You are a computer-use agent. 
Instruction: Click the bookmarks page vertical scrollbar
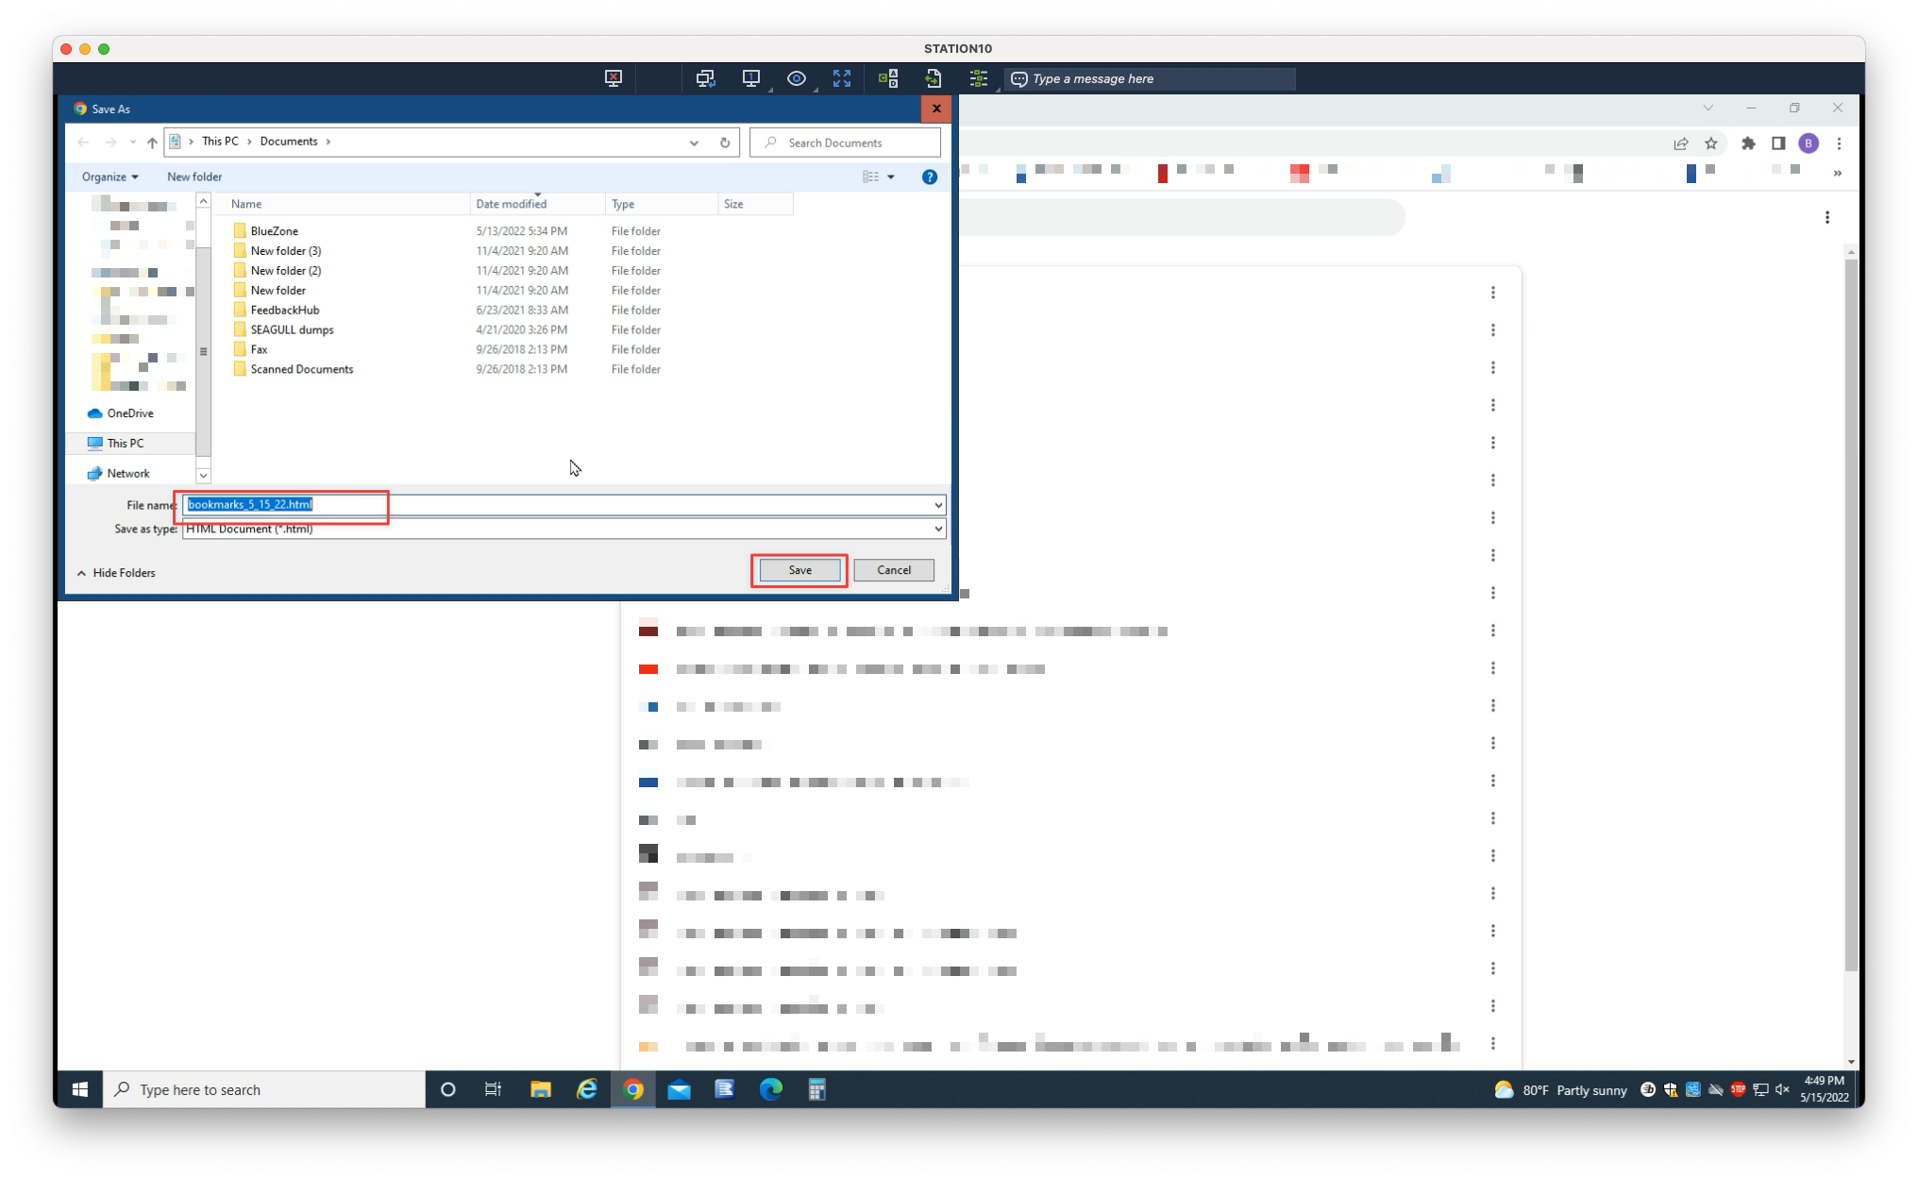pyautogui.click(x=1850, y=614)
